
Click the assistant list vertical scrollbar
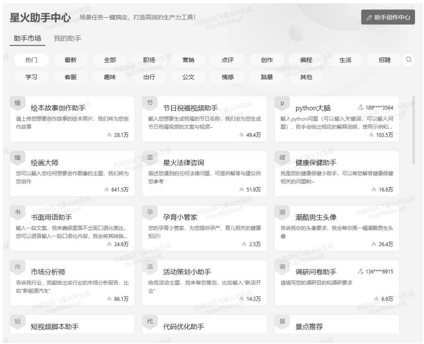pos(413,130)
